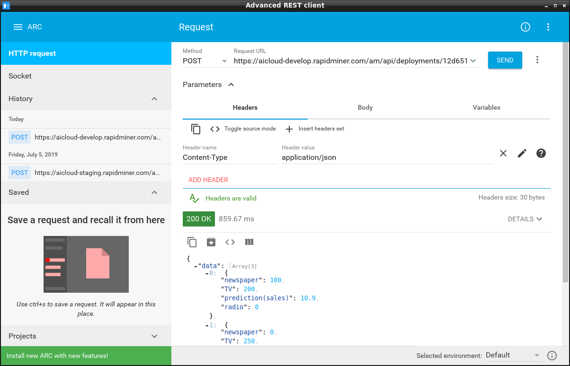570x366 pixels.
Task: Click ADD HEADER
Action: (208, 180)
